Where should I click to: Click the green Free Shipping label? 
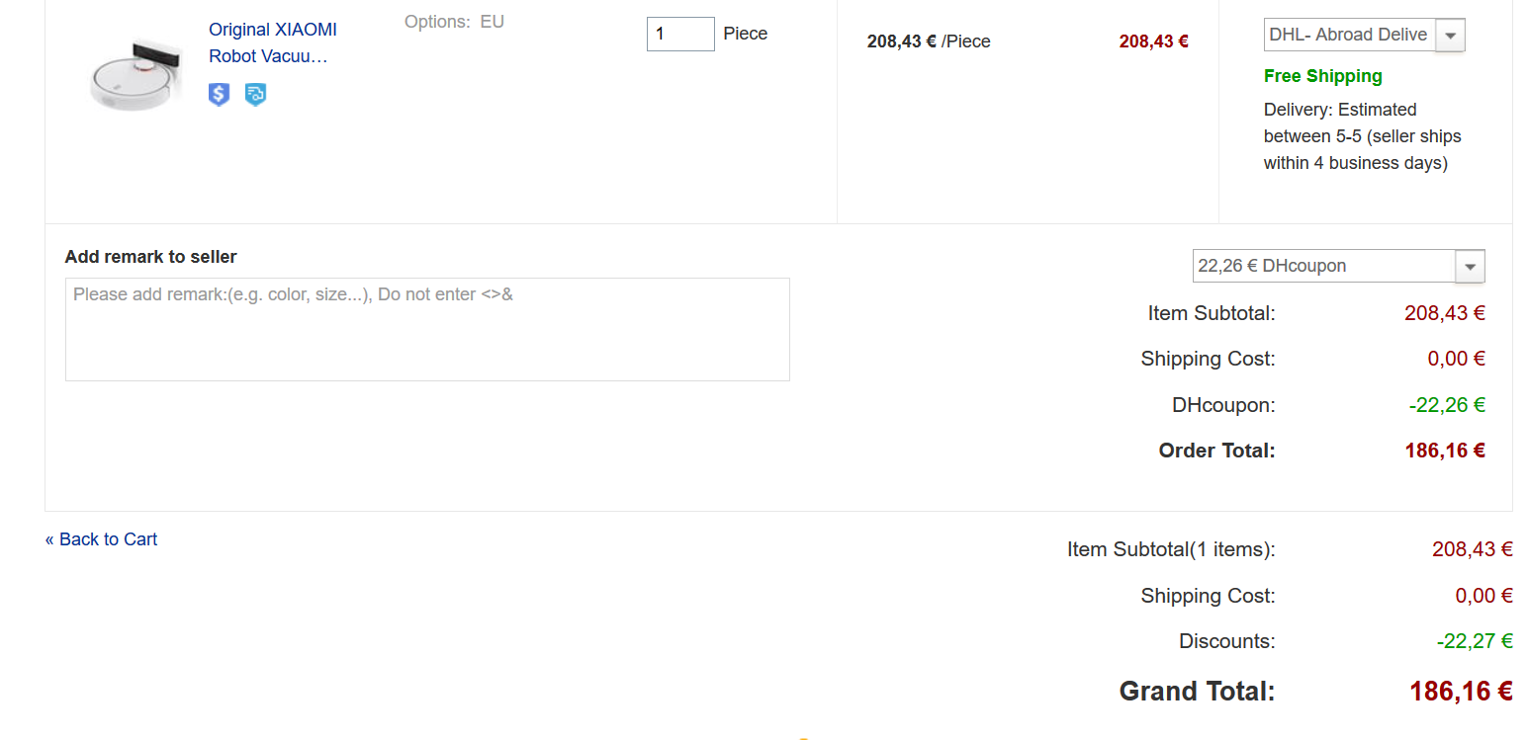click(1322, 76)
